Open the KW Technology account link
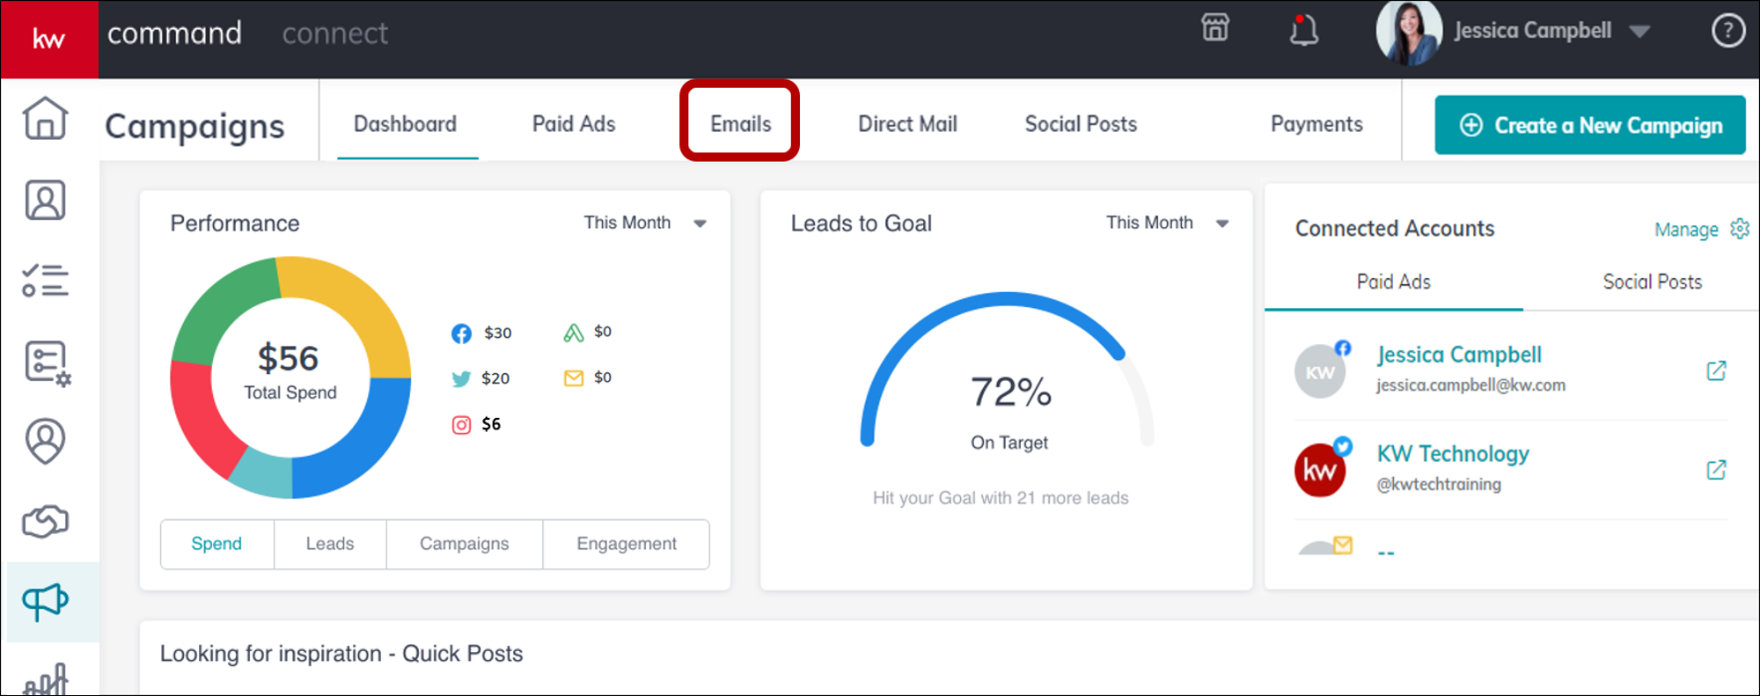Viewport: 1760px width, 696px height. click(x=1453, y=454)
